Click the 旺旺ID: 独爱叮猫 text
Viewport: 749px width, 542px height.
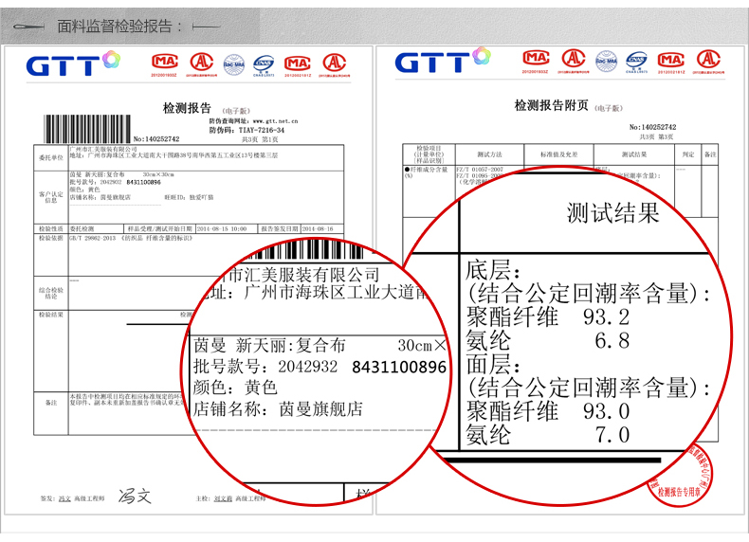(189, 197)
